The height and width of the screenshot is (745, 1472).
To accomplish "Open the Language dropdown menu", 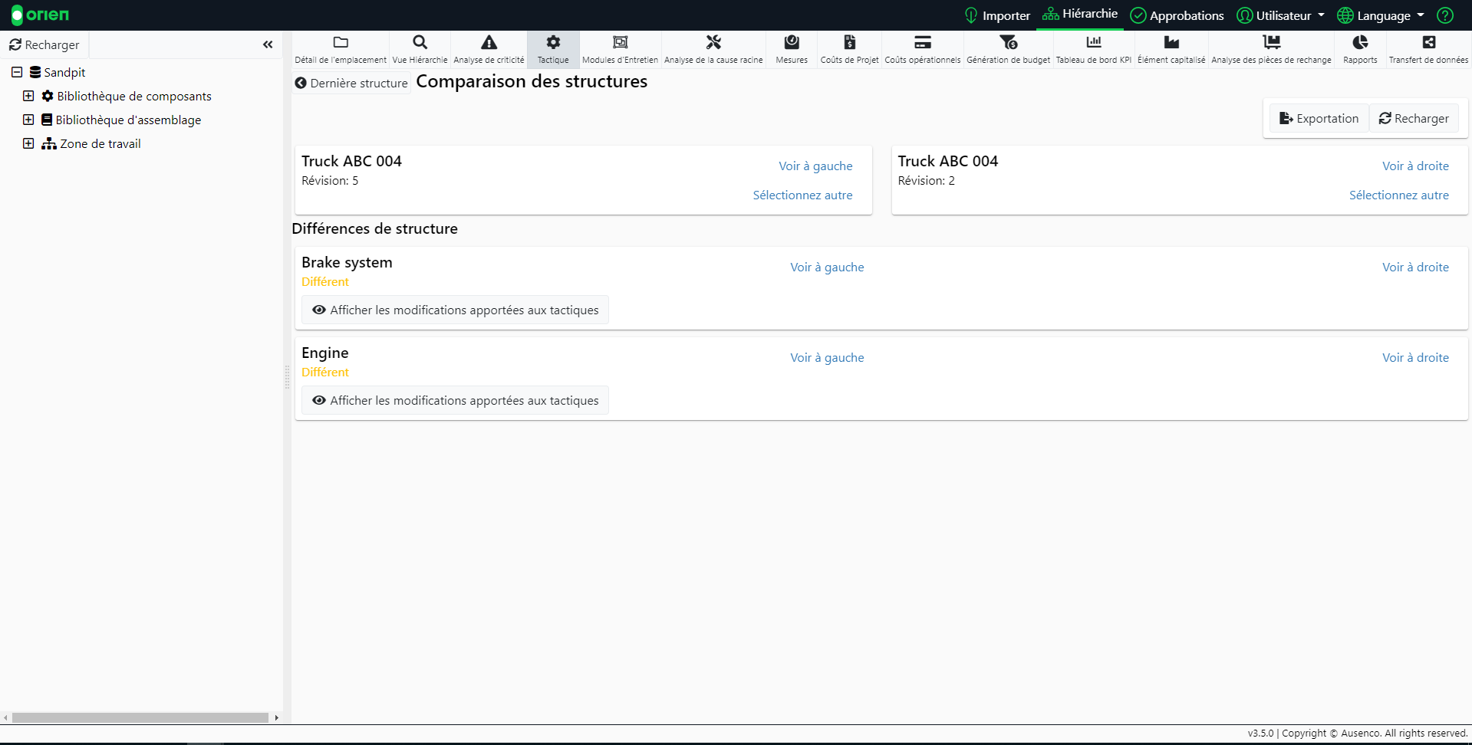I will click(x=1381, y=15).
